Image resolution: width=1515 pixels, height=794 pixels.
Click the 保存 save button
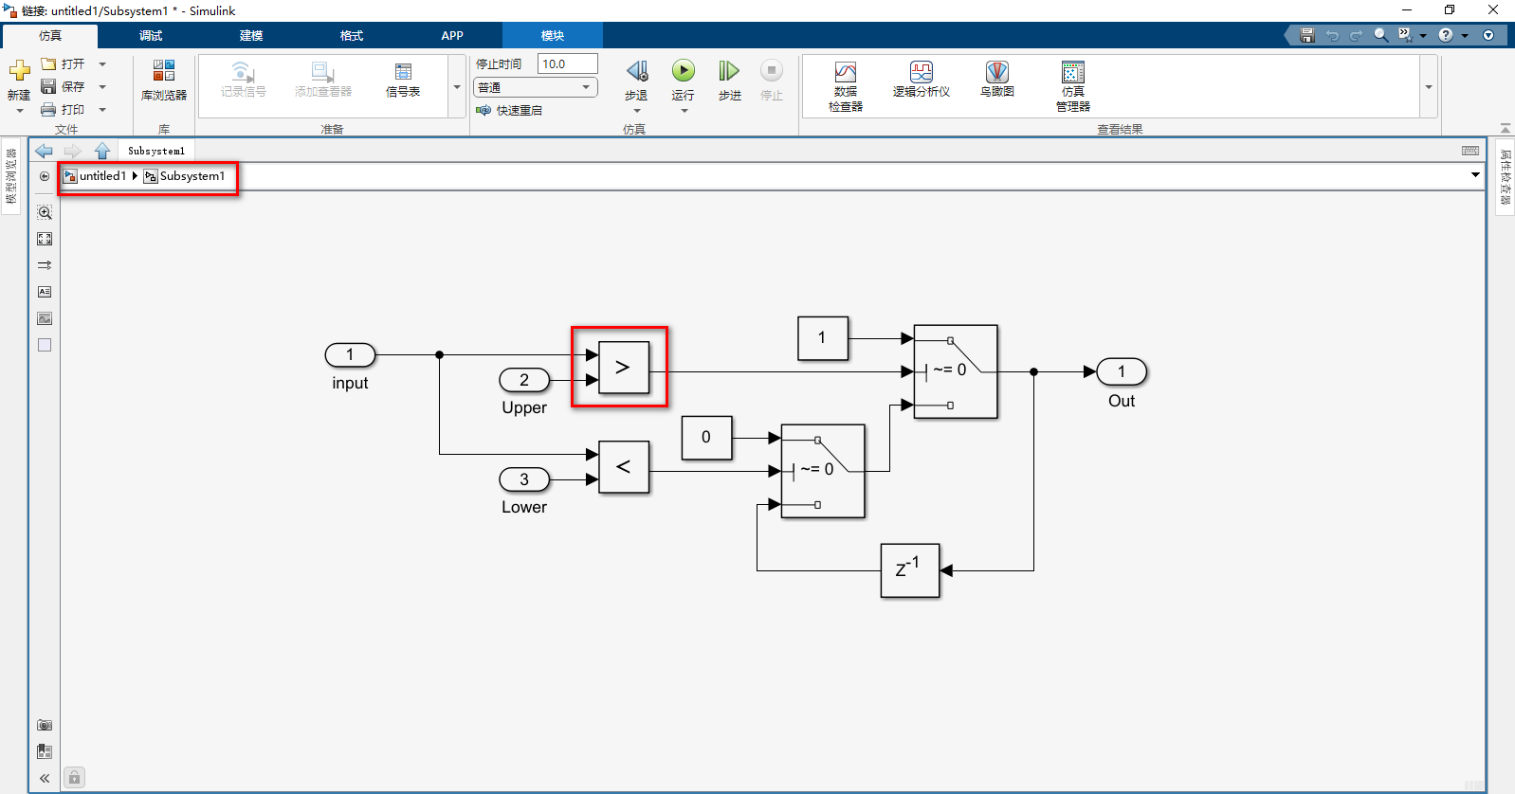coord(64,87)
